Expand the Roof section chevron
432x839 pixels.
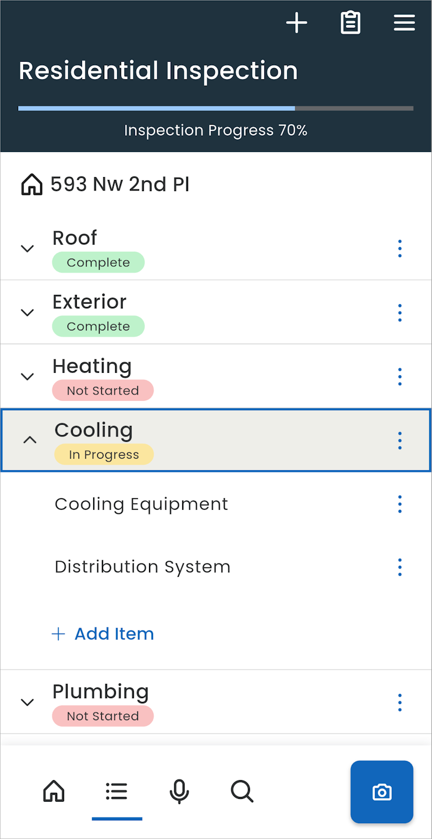coord(27,249)
